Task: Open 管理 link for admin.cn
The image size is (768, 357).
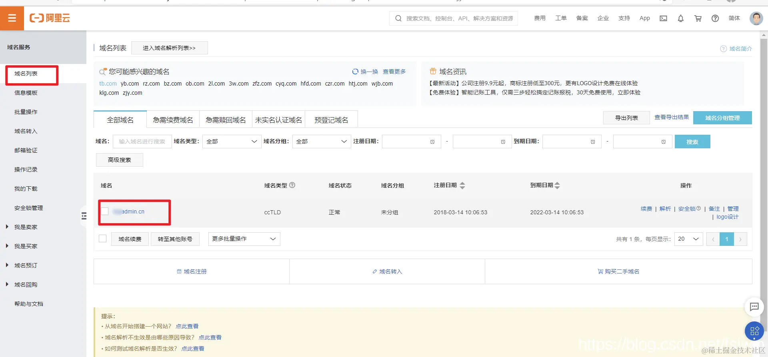Action: pyautogui.click(x=733, y=209)
